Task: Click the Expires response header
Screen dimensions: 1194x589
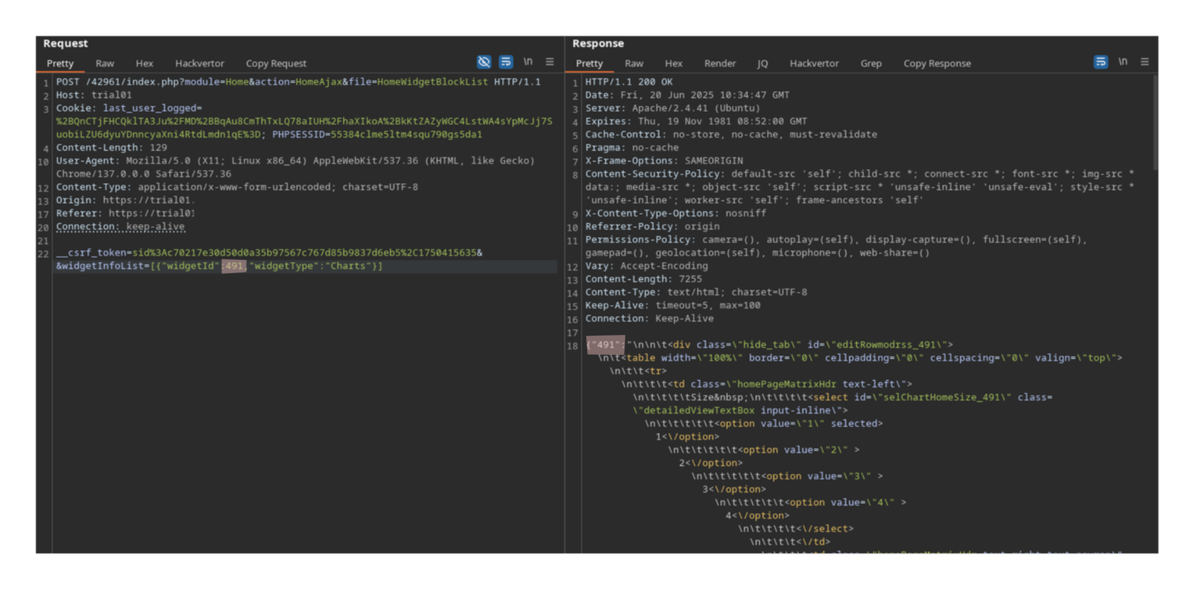Action: tap(696, 121)
